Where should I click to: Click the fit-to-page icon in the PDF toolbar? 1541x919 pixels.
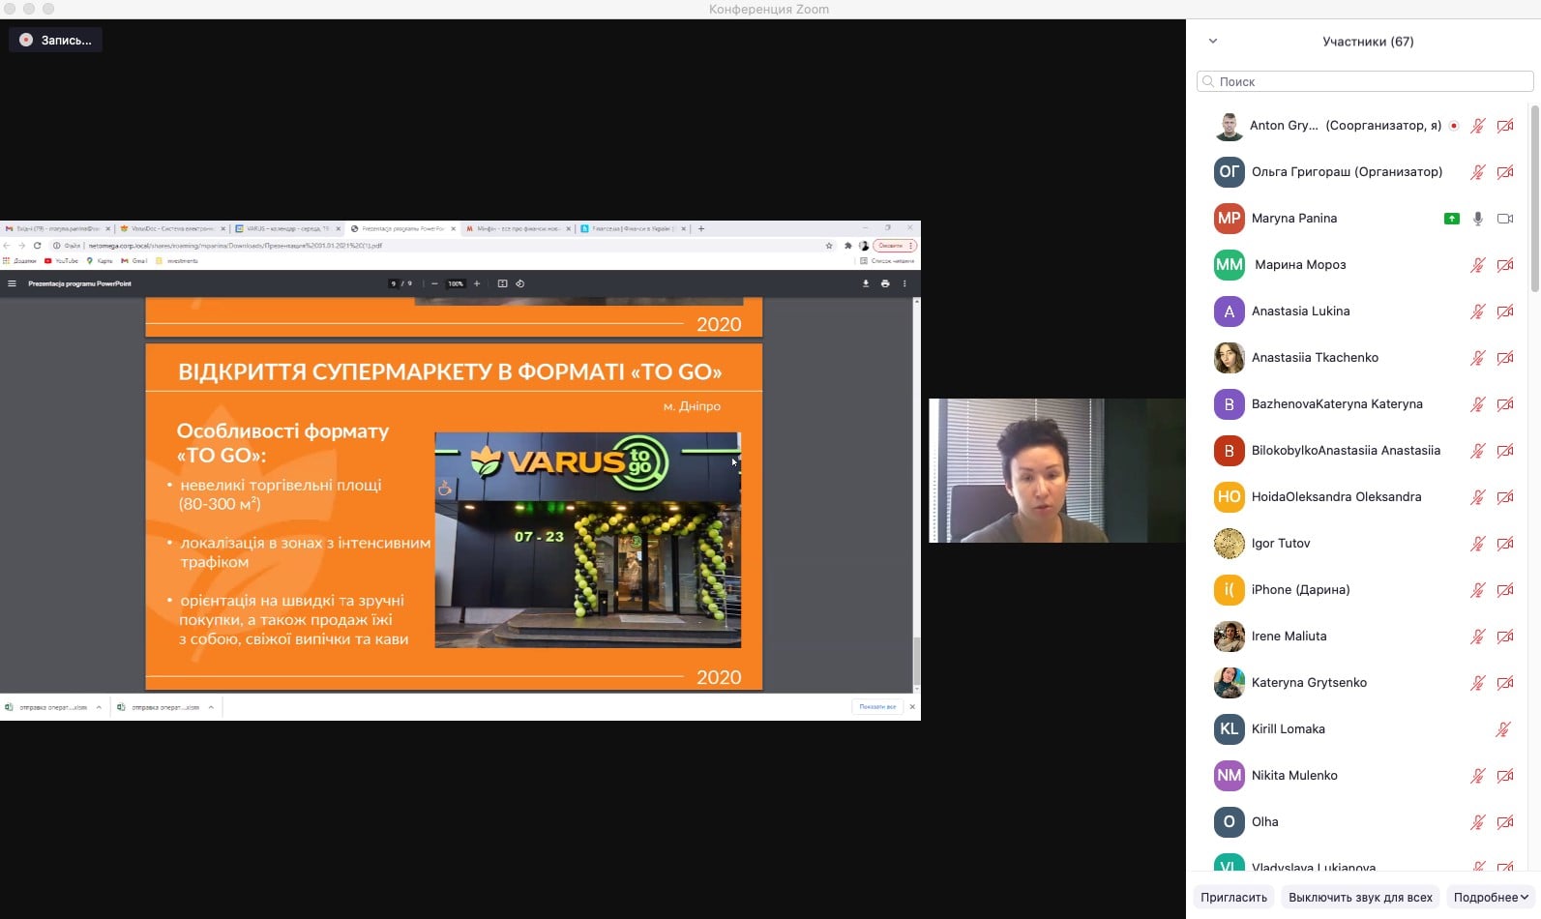click(502, 283)
